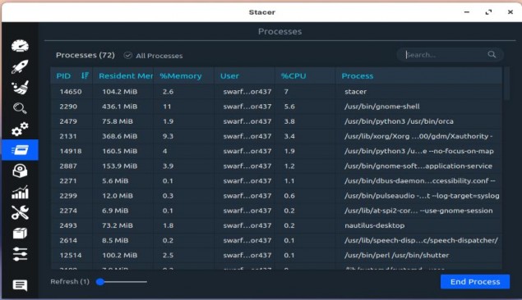The height and width of the screenshot is (300, 522).
Task: Select the Processes sidebar icon
Action: click(x=20, y=150)
